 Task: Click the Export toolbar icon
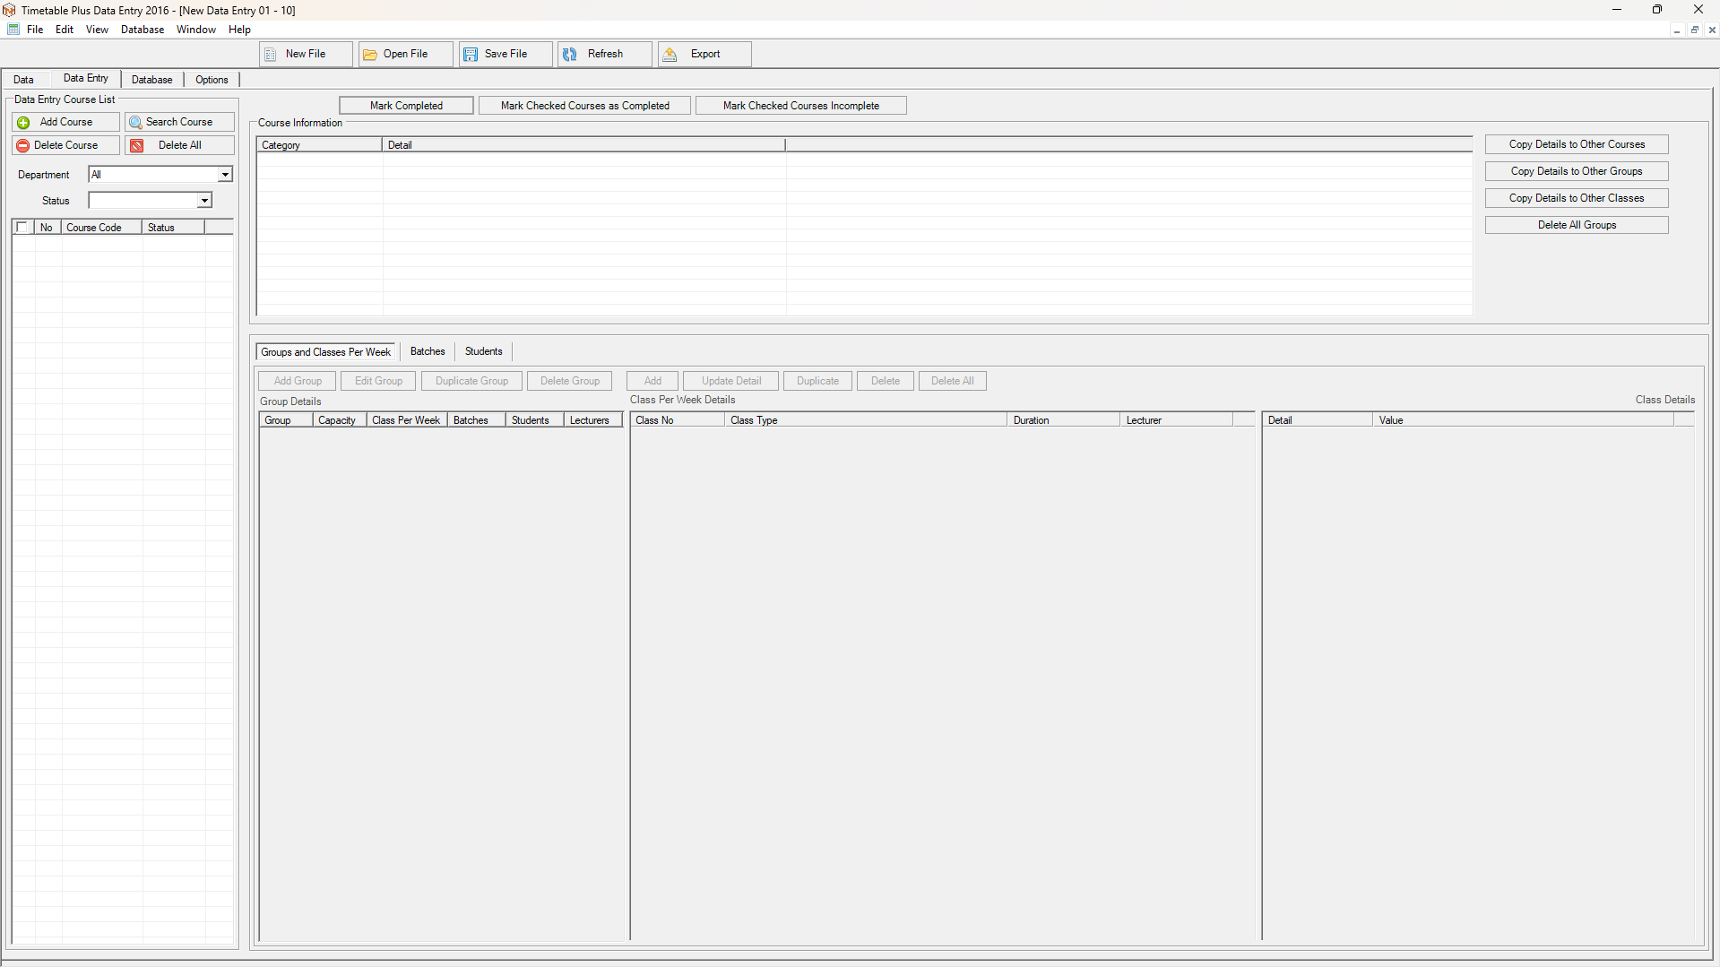pyautogui.click(x=670, y=55)
